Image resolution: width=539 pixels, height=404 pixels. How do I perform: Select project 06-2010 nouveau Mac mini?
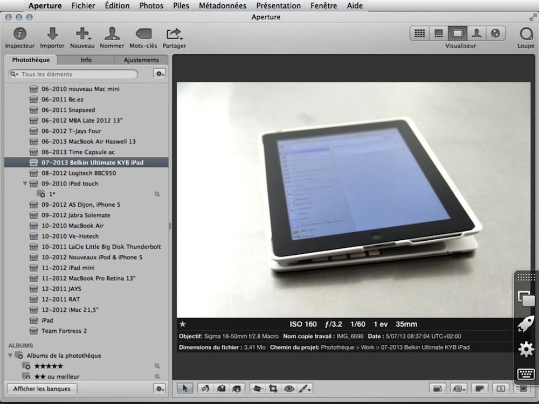[86, 89]
